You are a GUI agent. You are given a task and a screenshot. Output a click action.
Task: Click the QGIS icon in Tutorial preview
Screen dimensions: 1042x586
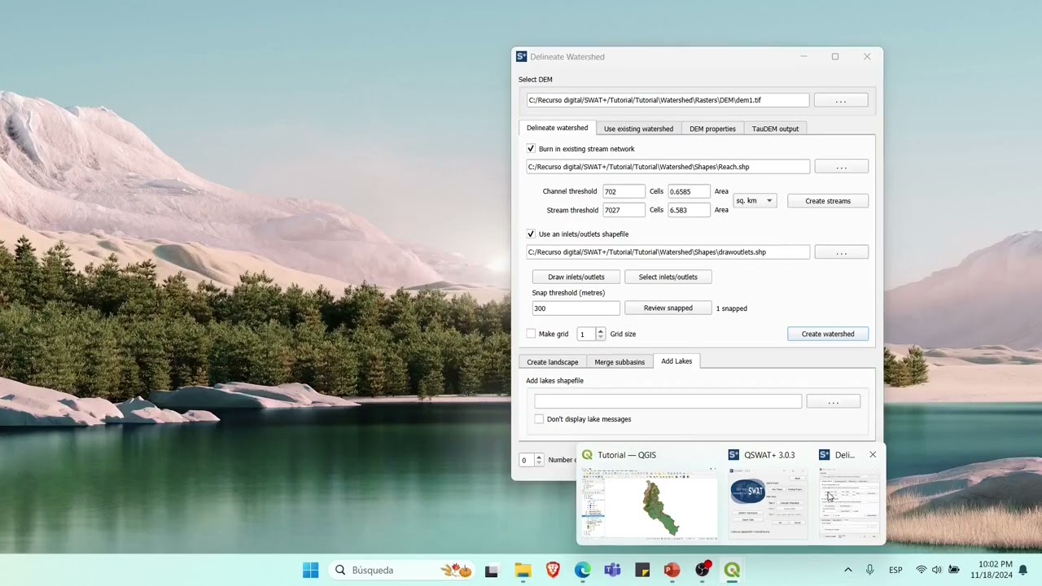tap(587, 455)
